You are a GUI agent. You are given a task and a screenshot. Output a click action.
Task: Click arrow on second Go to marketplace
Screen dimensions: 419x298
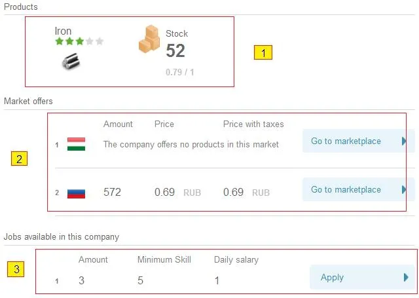(403, 189)
